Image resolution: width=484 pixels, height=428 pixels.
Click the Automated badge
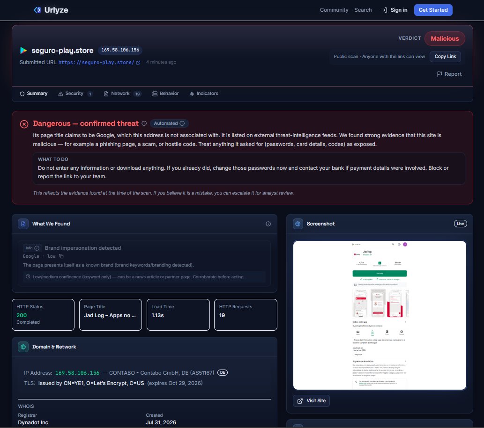pos(169,123)
